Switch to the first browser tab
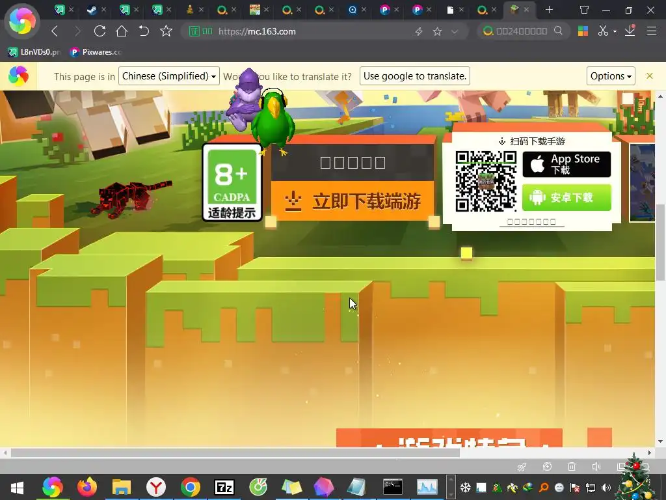 [x=59, y=10]
